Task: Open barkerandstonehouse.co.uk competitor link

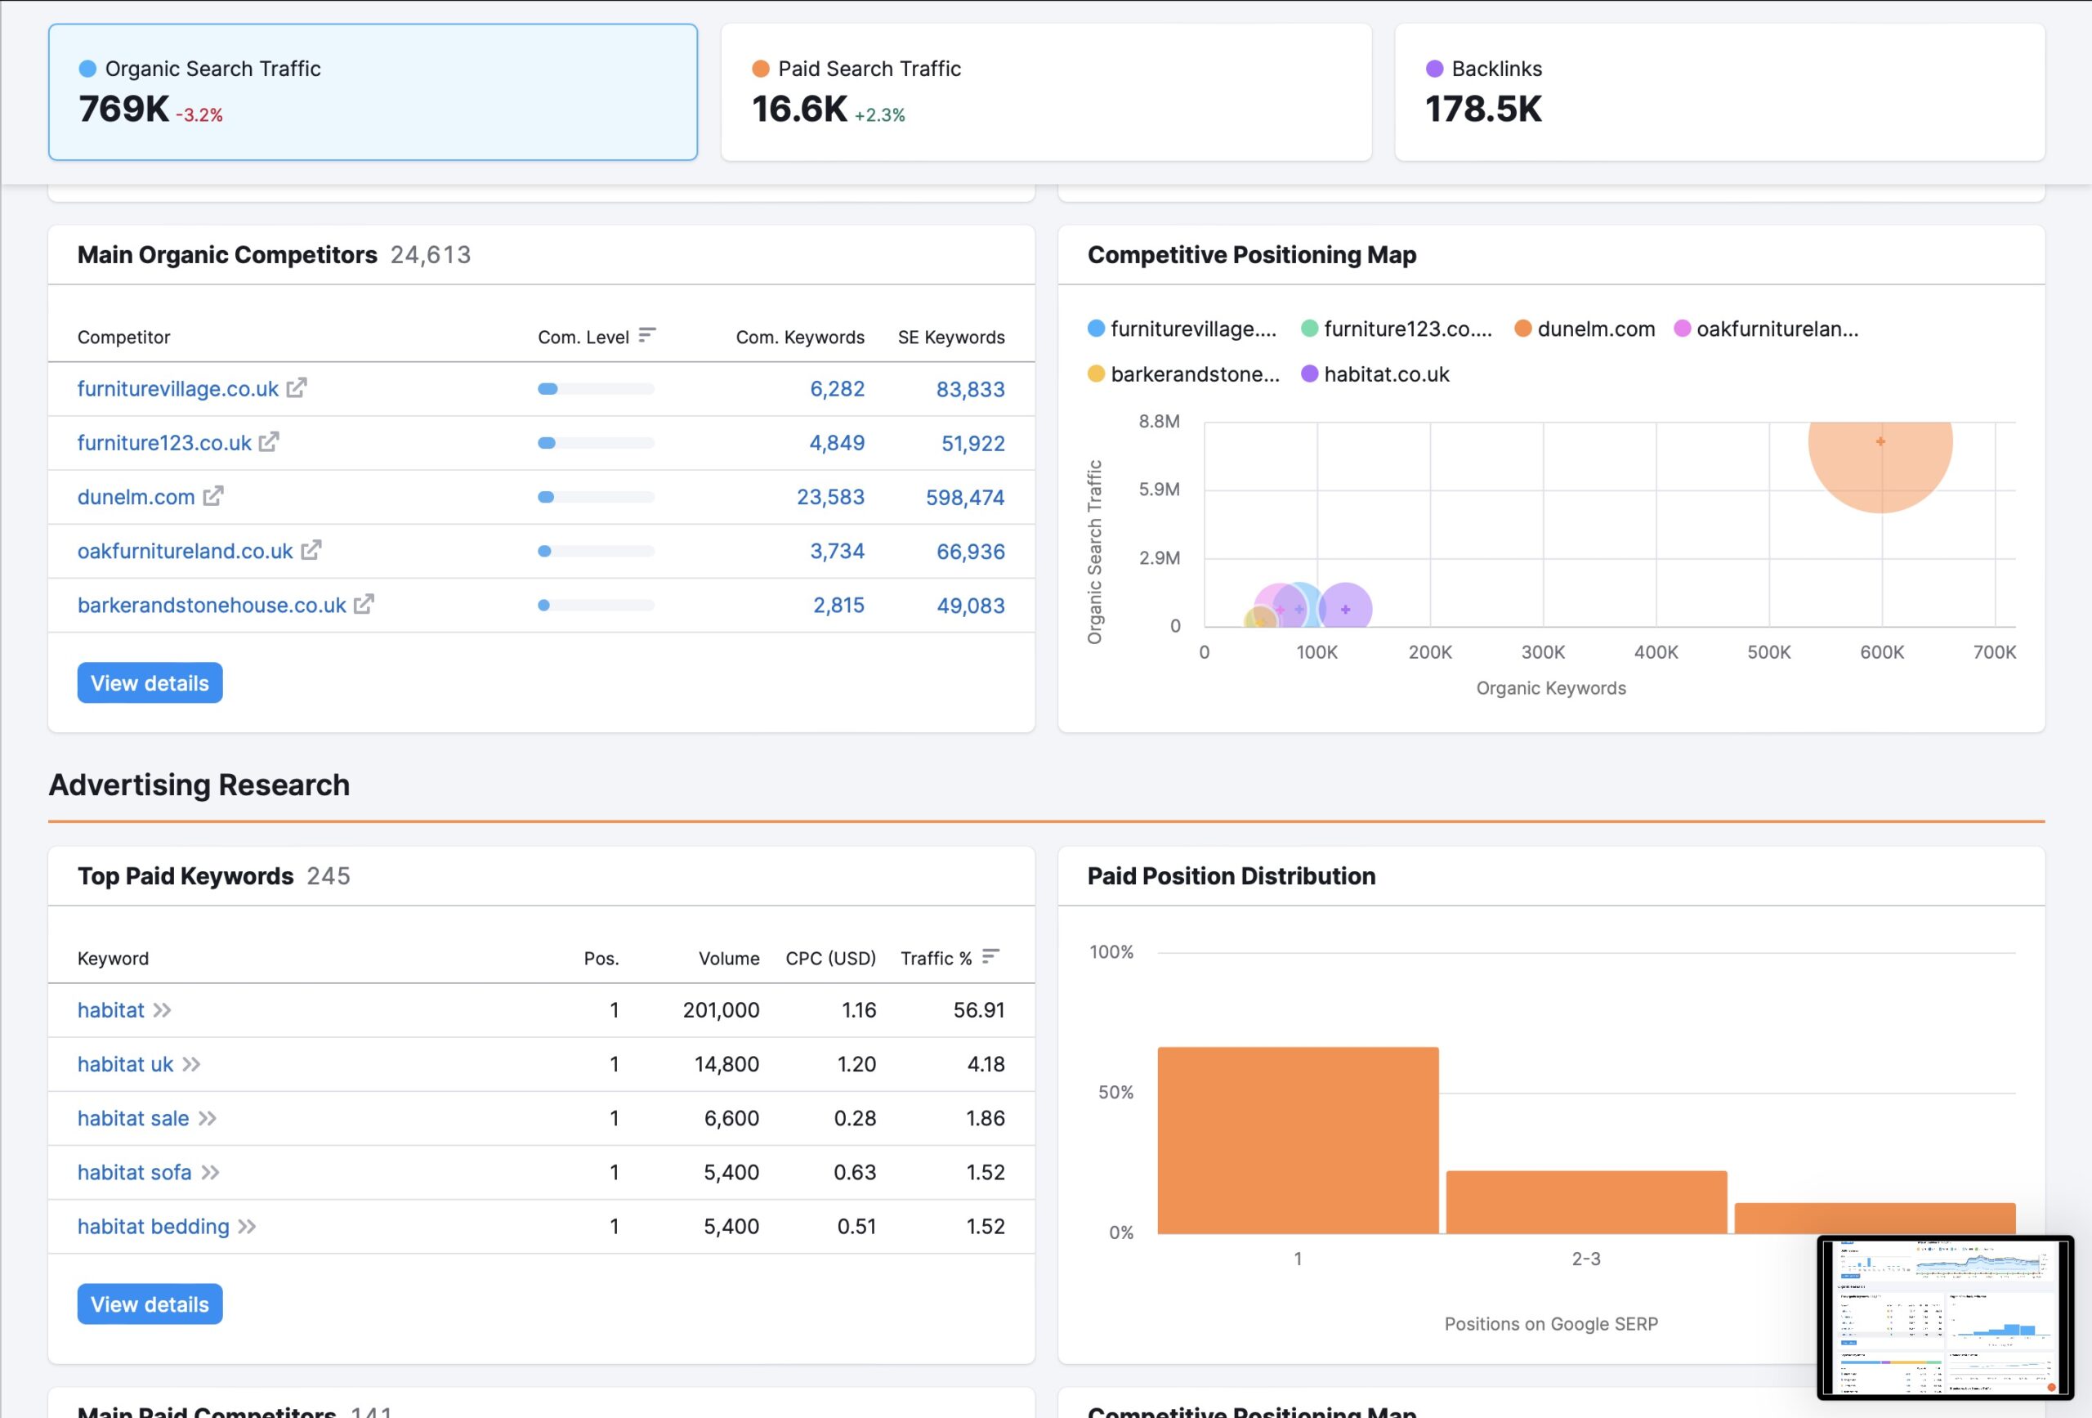Action: 212,604
